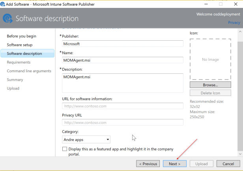Go to the Before you begin step
Viewport: 243px width, 171px height.
21,36
